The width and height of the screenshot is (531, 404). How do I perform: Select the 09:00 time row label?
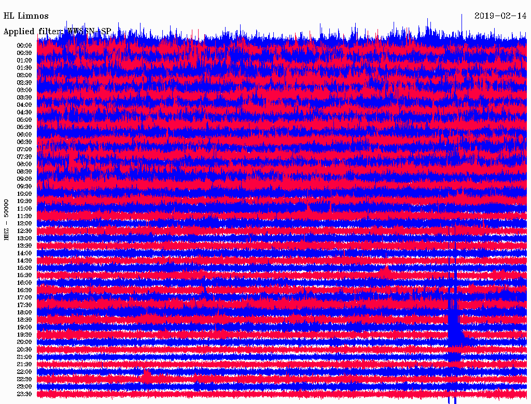tap(24, 179)
